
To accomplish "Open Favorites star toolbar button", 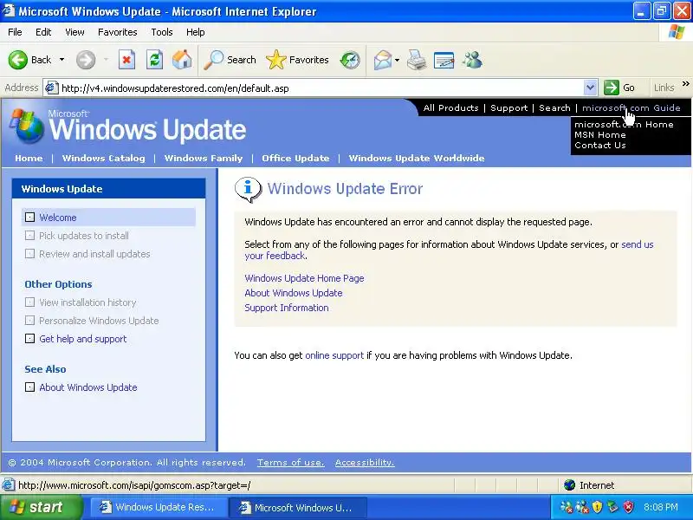I will 297,60.
